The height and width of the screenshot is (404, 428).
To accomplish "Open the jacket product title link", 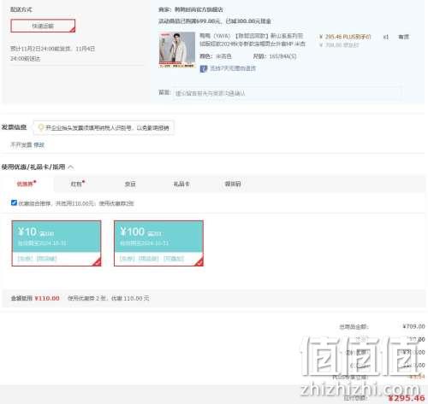I will pyautogui.click(x=253, y=40).
